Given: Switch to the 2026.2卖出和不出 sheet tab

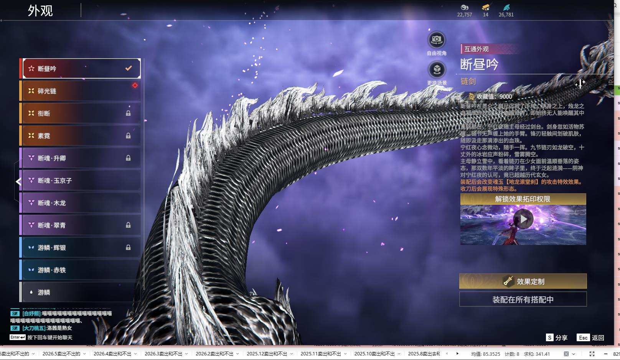Looking at the screenshot, I should pos(214,354).
